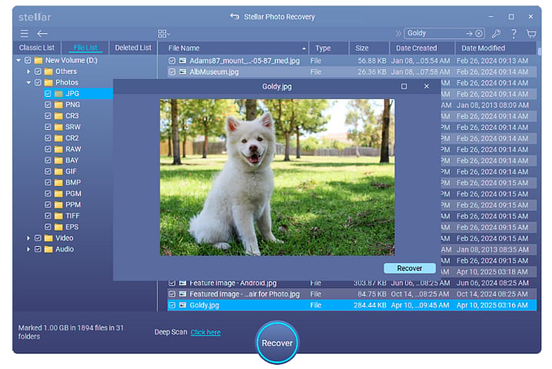
Task: Uncheck the CR3 folder checkbox
Action: pyautogui.click(x=48, y=116)
